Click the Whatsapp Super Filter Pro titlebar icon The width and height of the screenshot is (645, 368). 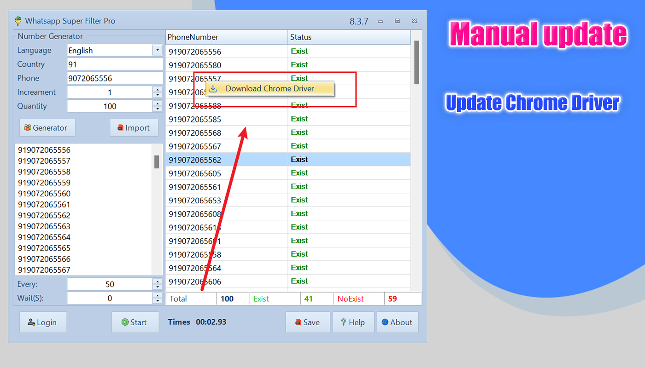pos(18,21)
